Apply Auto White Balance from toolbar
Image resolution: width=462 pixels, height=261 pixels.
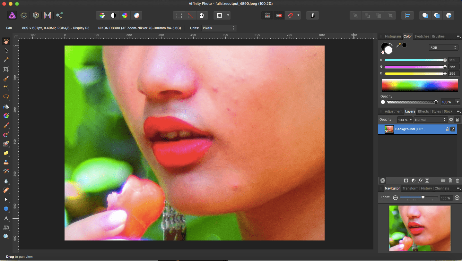136,15
